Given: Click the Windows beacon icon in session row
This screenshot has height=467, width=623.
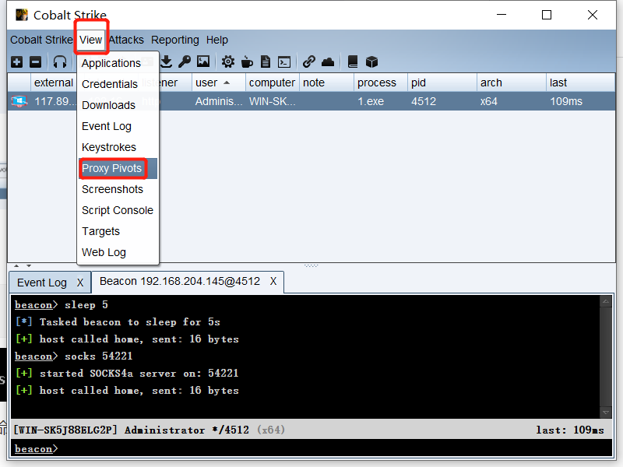Looking at the screenshot, I should [x=19, y=101].
